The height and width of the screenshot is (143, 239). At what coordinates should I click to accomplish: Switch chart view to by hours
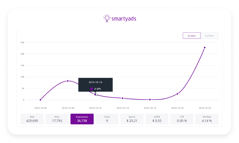point(209,36)
